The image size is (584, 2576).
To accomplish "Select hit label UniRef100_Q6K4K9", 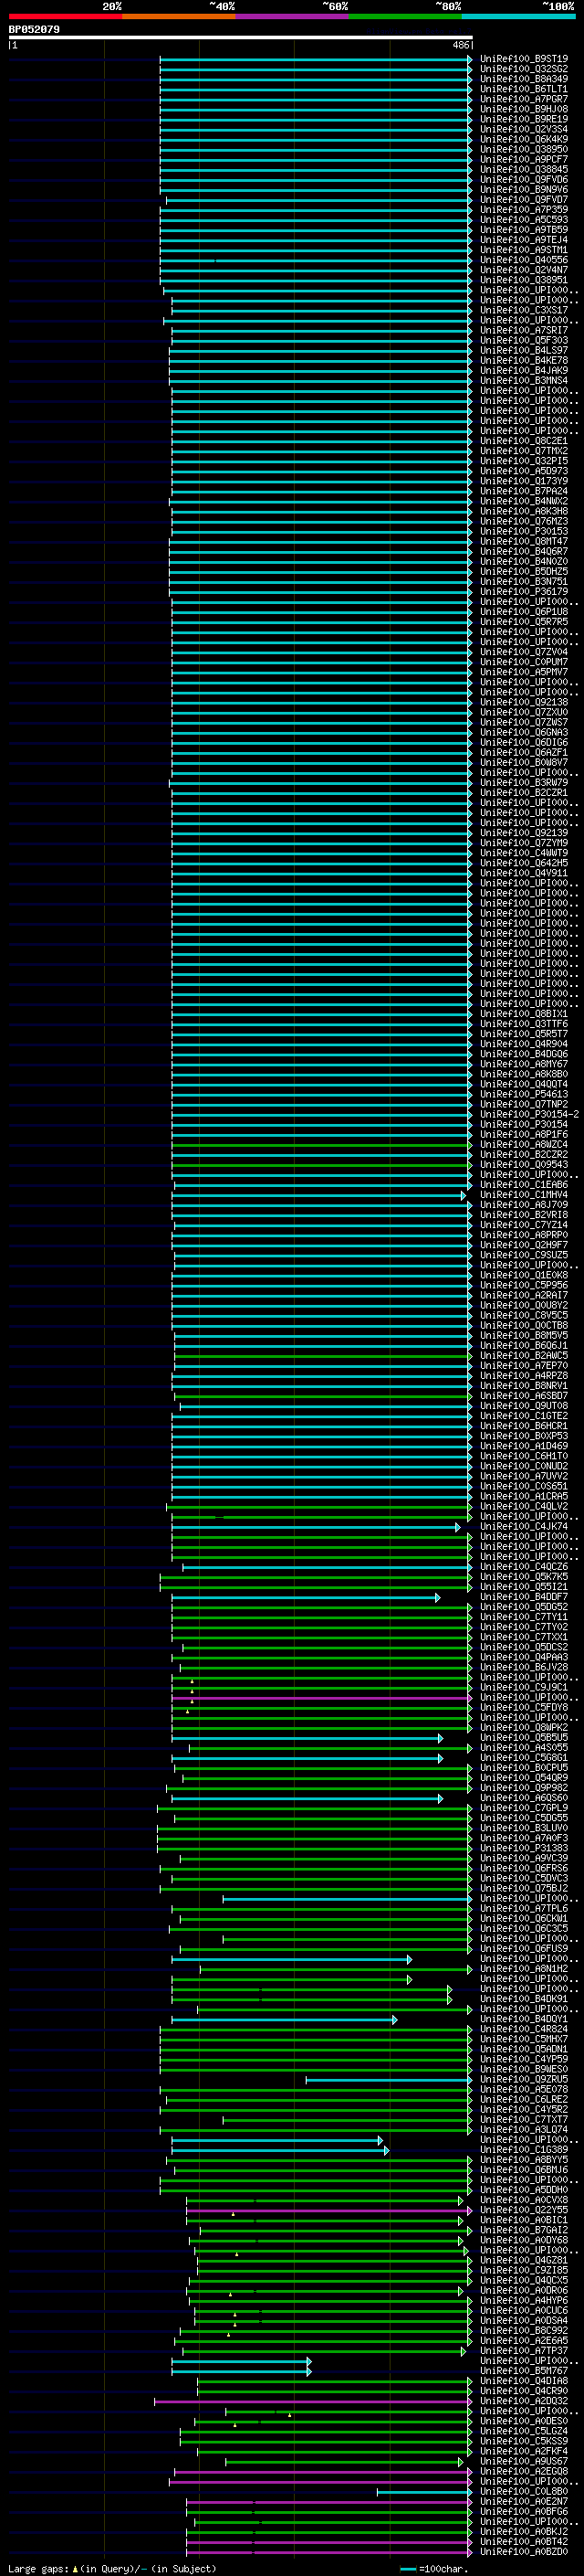I will pos(524,139).
